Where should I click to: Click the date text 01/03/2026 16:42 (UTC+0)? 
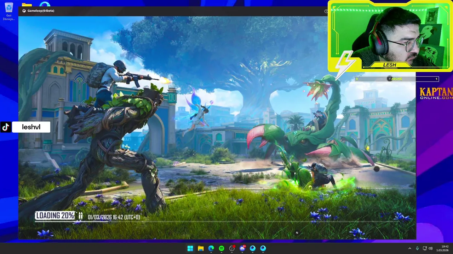pyautogui.click(x=114, y=217)
